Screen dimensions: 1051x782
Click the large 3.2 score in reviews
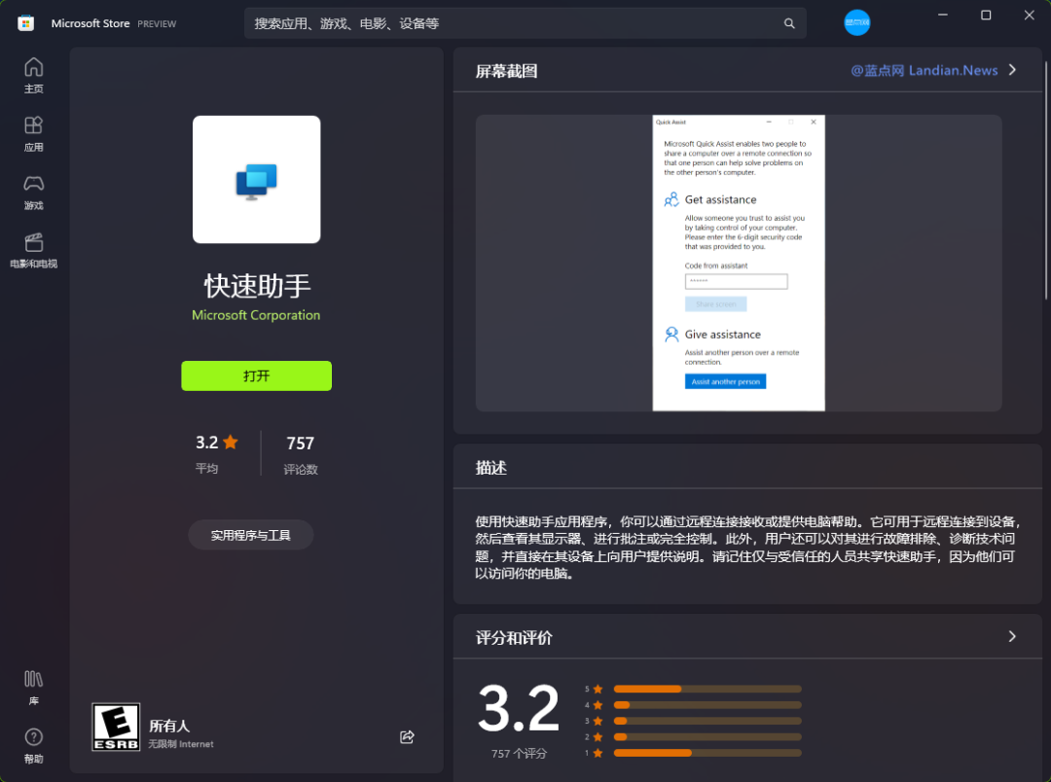518,708
